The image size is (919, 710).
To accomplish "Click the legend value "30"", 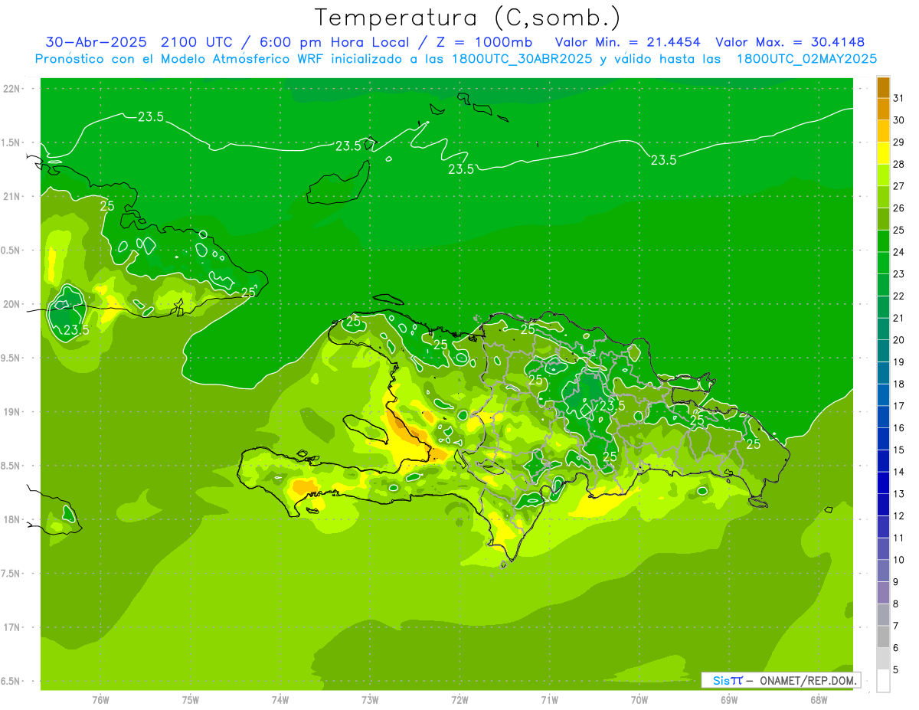I will pyautogui.click(x=899, y=120).
